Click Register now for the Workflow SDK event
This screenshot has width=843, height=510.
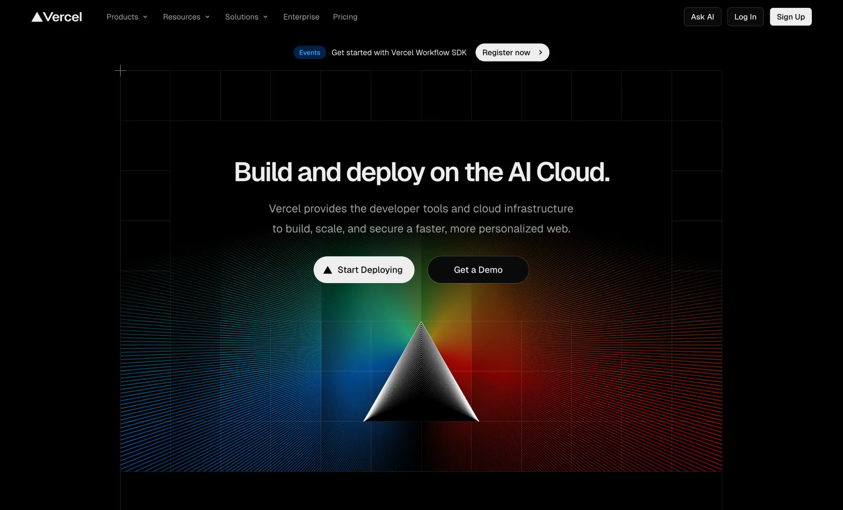tap(512, 52)
